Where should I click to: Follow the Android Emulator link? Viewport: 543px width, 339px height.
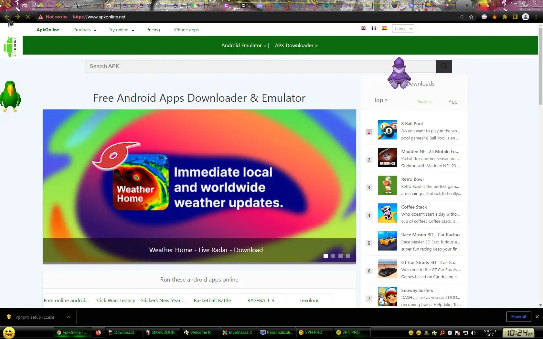coord(244,46)
